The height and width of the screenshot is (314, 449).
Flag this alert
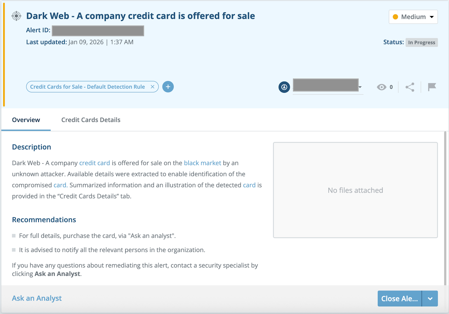(432, 87)
